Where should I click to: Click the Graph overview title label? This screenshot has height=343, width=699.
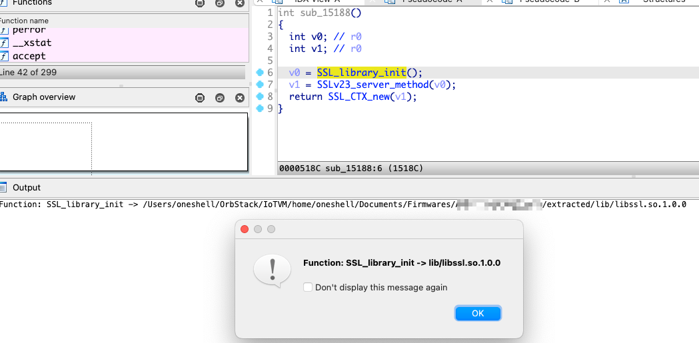tap(44, 97)
